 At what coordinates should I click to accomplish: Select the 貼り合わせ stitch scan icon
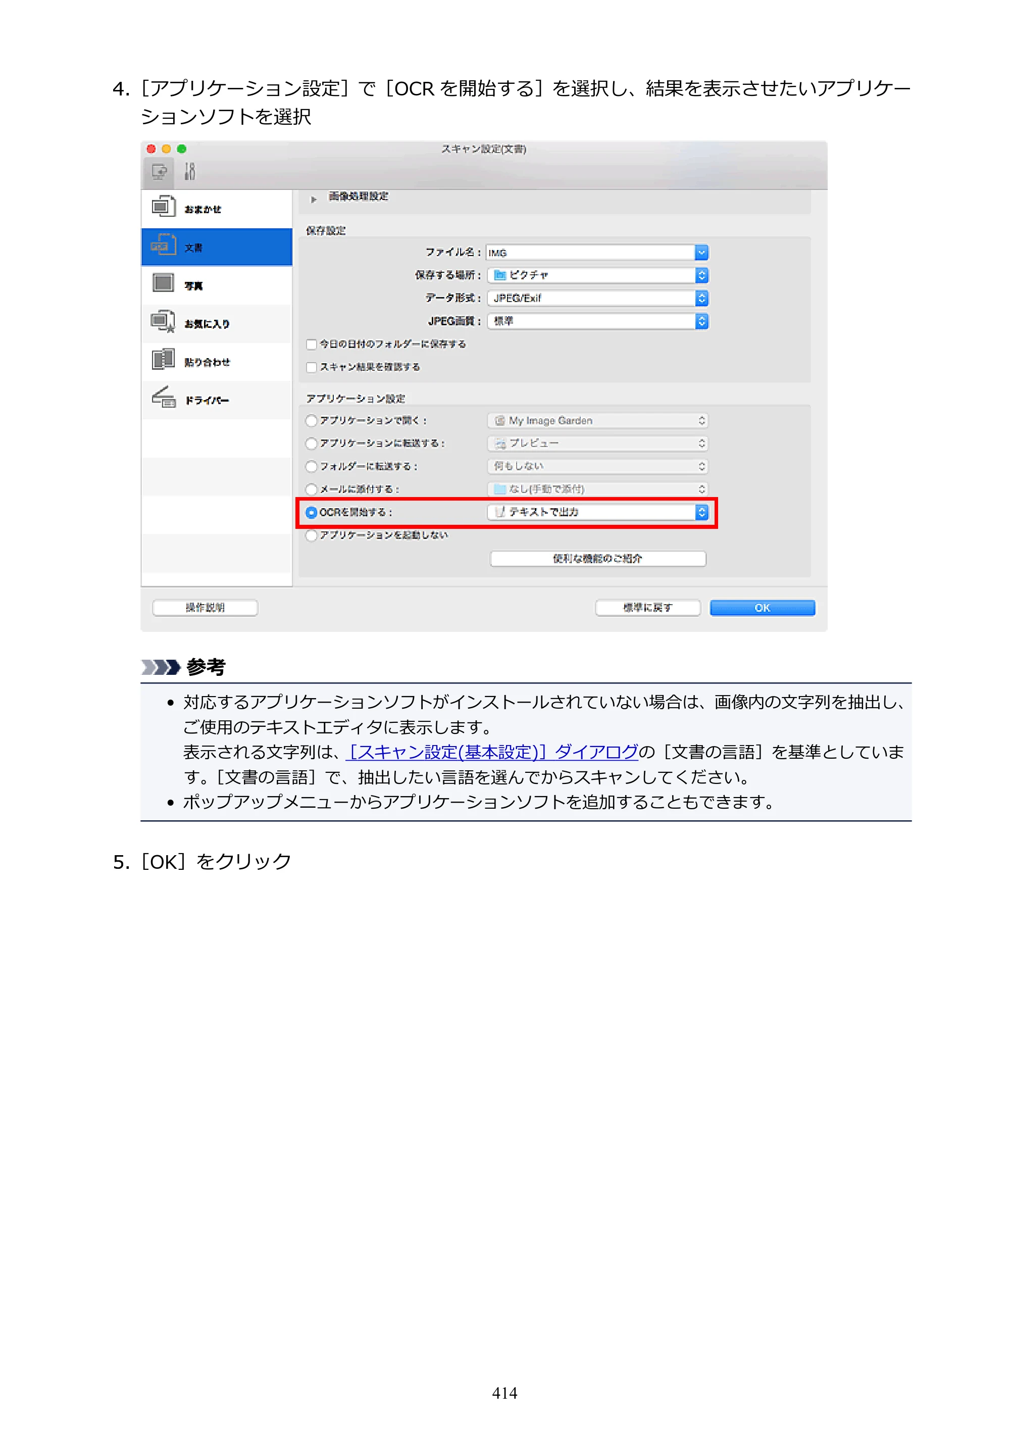pyautogui.click(x=164, y=360)
